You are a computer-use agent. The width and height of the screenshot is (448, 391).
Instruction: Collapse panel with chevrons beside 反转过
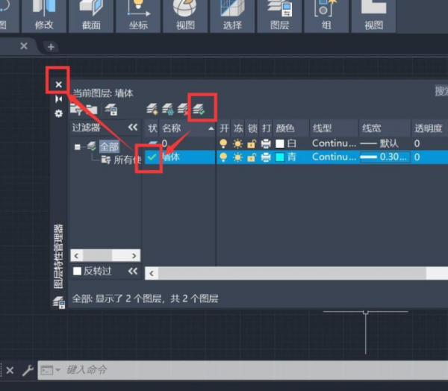point(133,271)
